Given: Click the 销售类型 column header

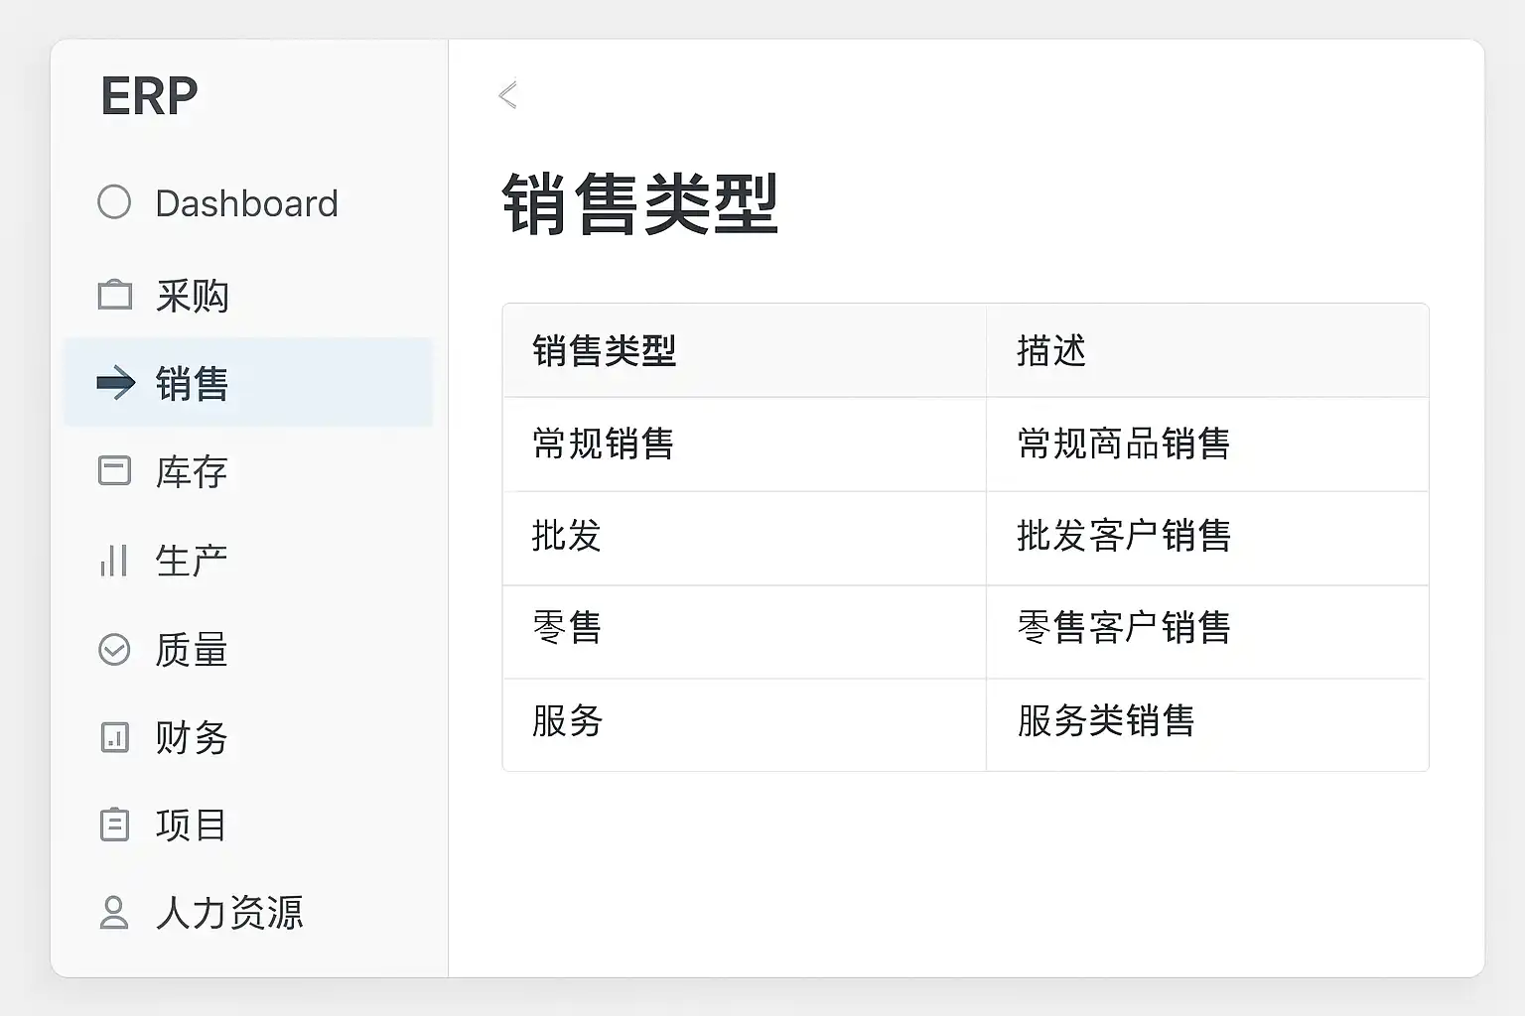Looking at the screenshot, I should click(x=605, y=351).
